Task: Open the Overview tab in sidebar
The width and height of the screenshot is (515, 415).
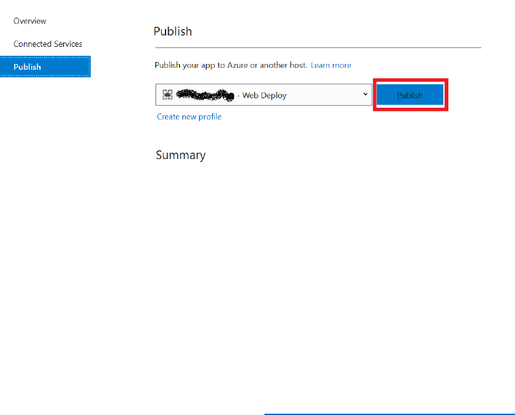Action: point(30,21)
